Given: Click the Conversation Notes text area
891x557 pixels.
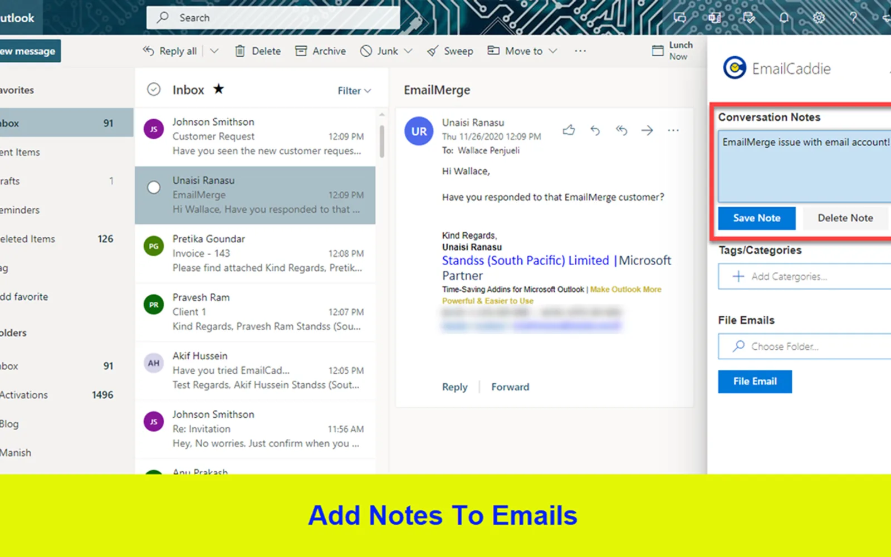Looking at the screenshot, I should coord(805,166).
